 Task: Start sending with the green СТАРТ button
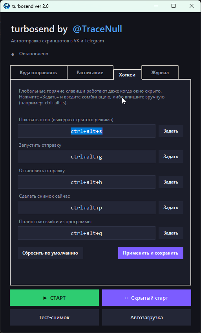point(55,298)
